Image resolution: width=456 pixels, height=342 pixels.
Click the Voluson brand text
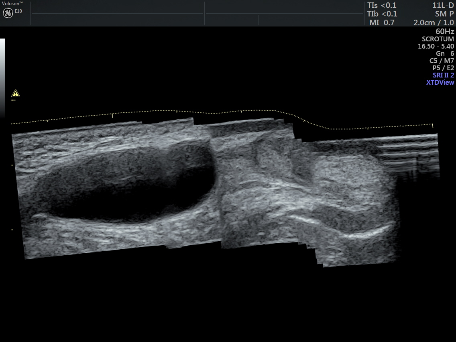(12, 3)
